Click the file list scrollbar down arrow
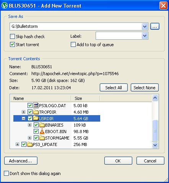 tap(155, 145)
